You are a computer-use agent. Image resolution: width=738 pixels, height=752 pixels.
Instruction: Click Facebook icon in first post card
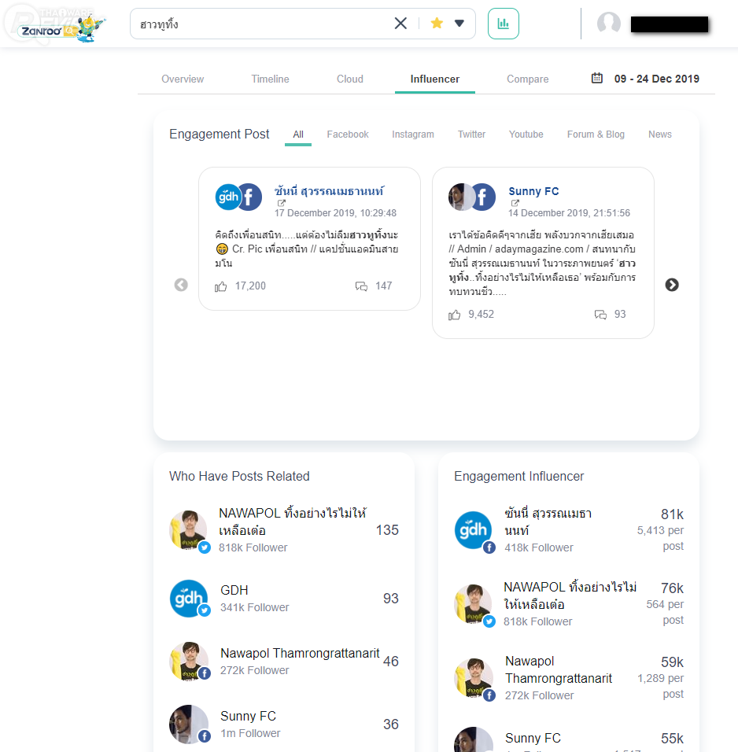249,197
